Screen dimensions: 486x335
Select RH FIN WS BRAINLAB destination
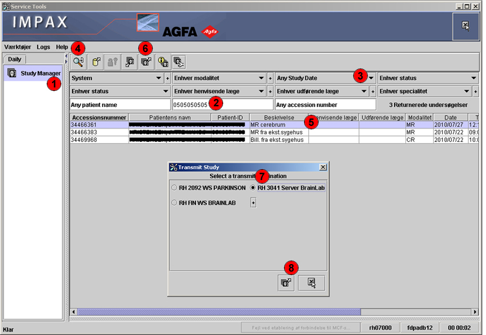click(x=174, y=202)
